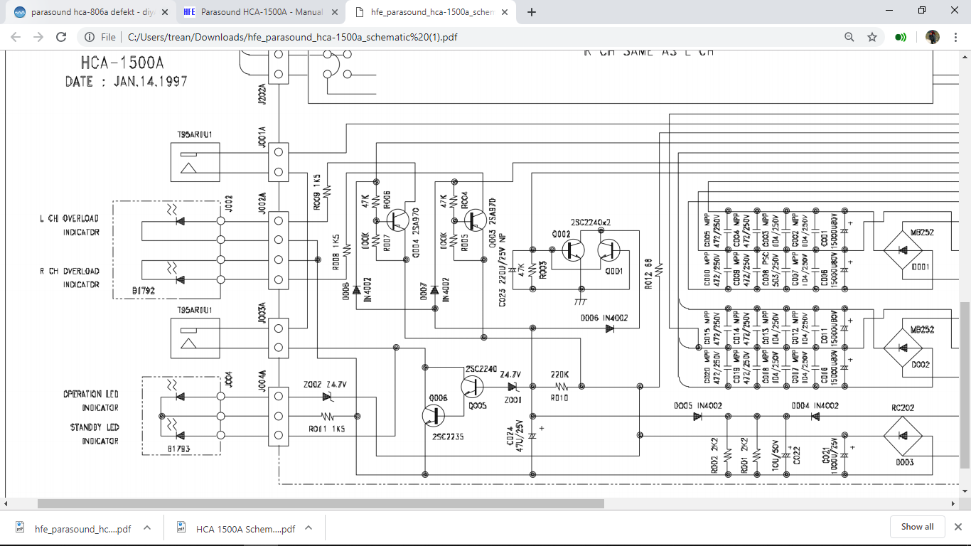Click the D006 IN4002 diode label
971x546 pixels.
tap(604, 318)
